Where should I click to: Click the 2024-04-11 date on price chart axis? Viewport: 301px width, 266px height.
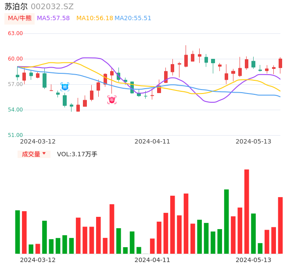coord(152,141)
